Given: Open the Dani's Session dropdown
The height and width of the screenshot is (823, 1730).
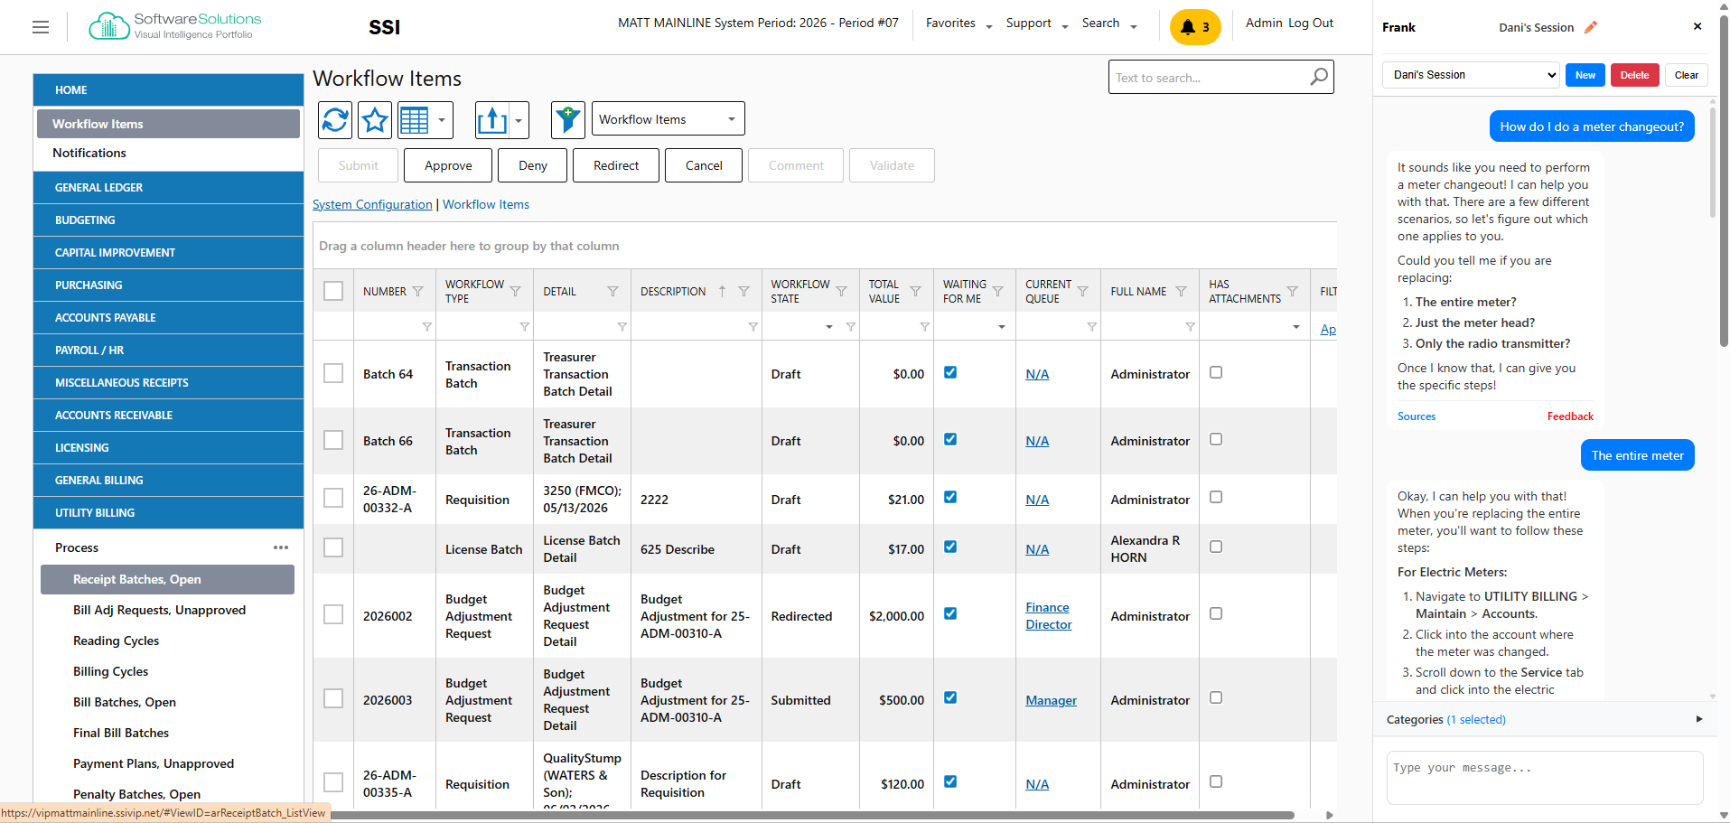Looking at the screenshot, I should pos(1471,75).
